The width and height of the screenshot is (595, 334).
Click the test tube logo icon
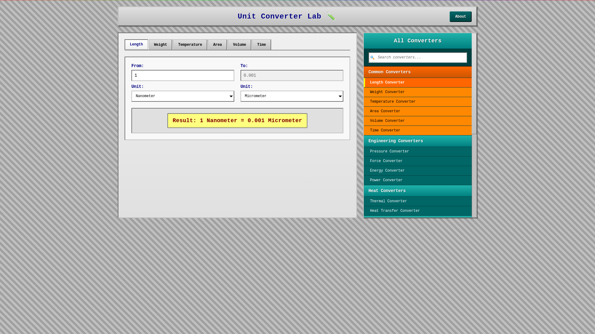(331, 16)
